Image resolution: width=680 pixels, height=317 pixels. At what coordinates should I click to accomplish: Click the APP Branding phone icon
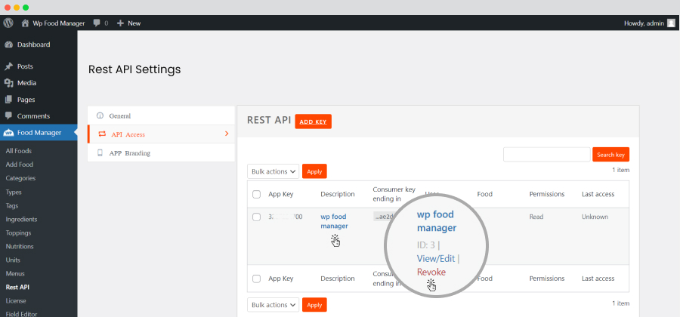coord(100,153)
